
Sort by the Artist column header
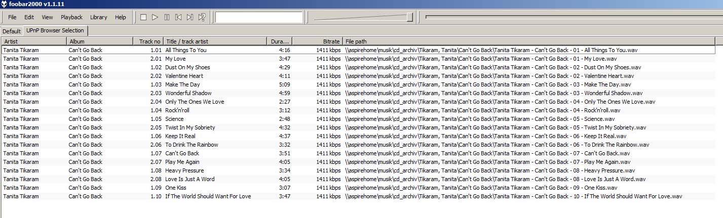[x=33, y=41]
